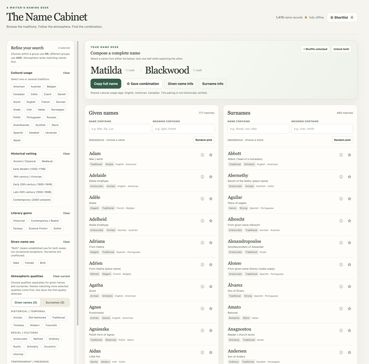369x364 pixels.
Task: Toggle the Science Fiction genre chip
Action: pyautogui.click(x=38, y=229)
